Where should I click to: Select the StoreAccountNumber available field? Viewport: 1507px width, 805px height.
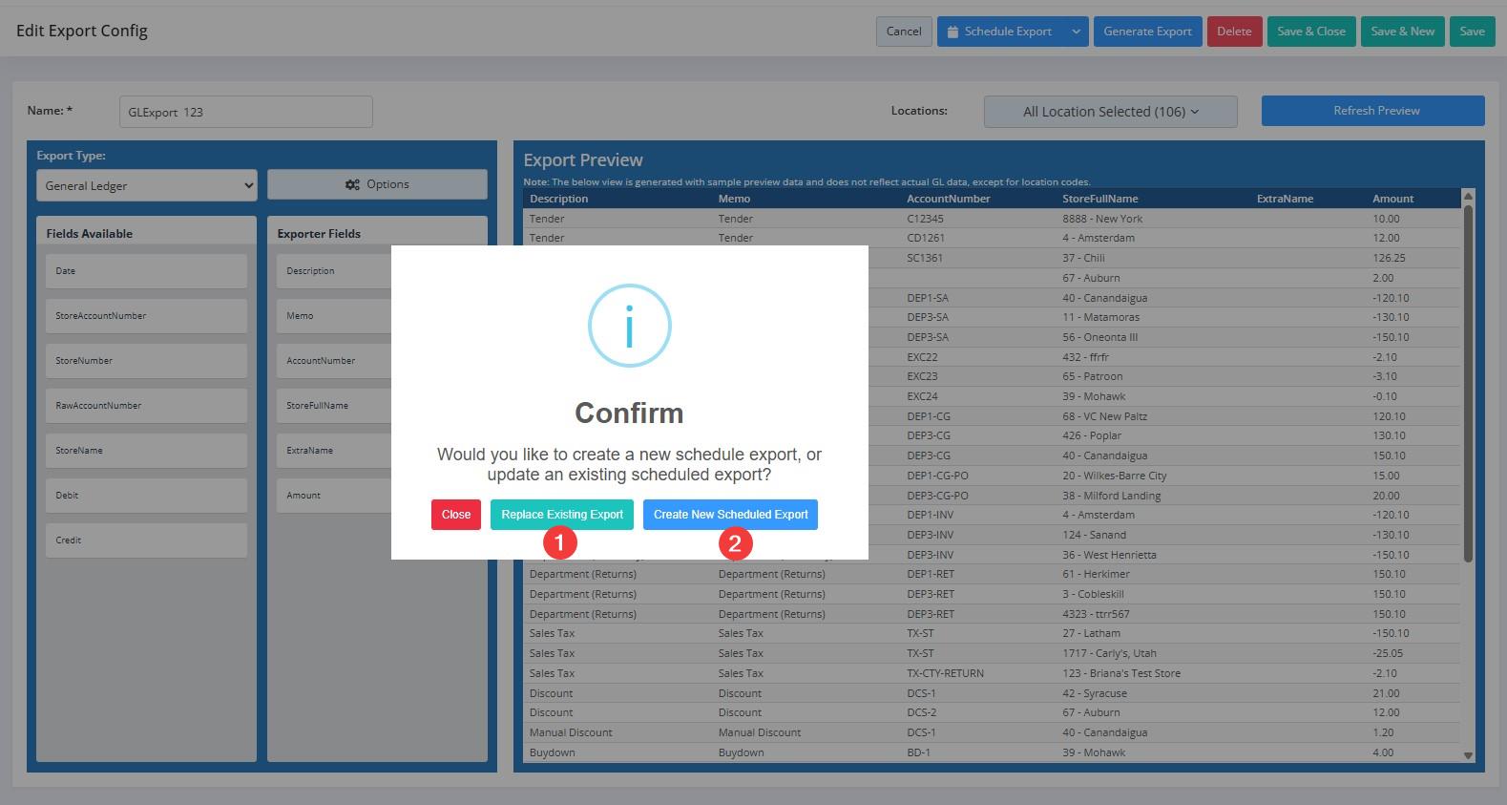tap(146, 316)
